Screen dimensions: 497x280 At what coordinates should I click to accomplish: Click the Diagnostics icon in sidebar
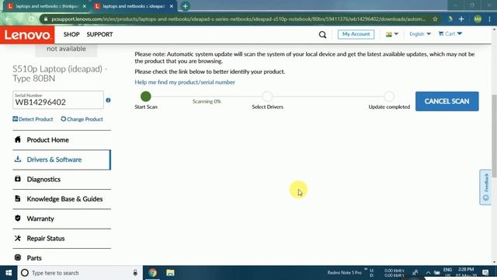click(18, 179)
